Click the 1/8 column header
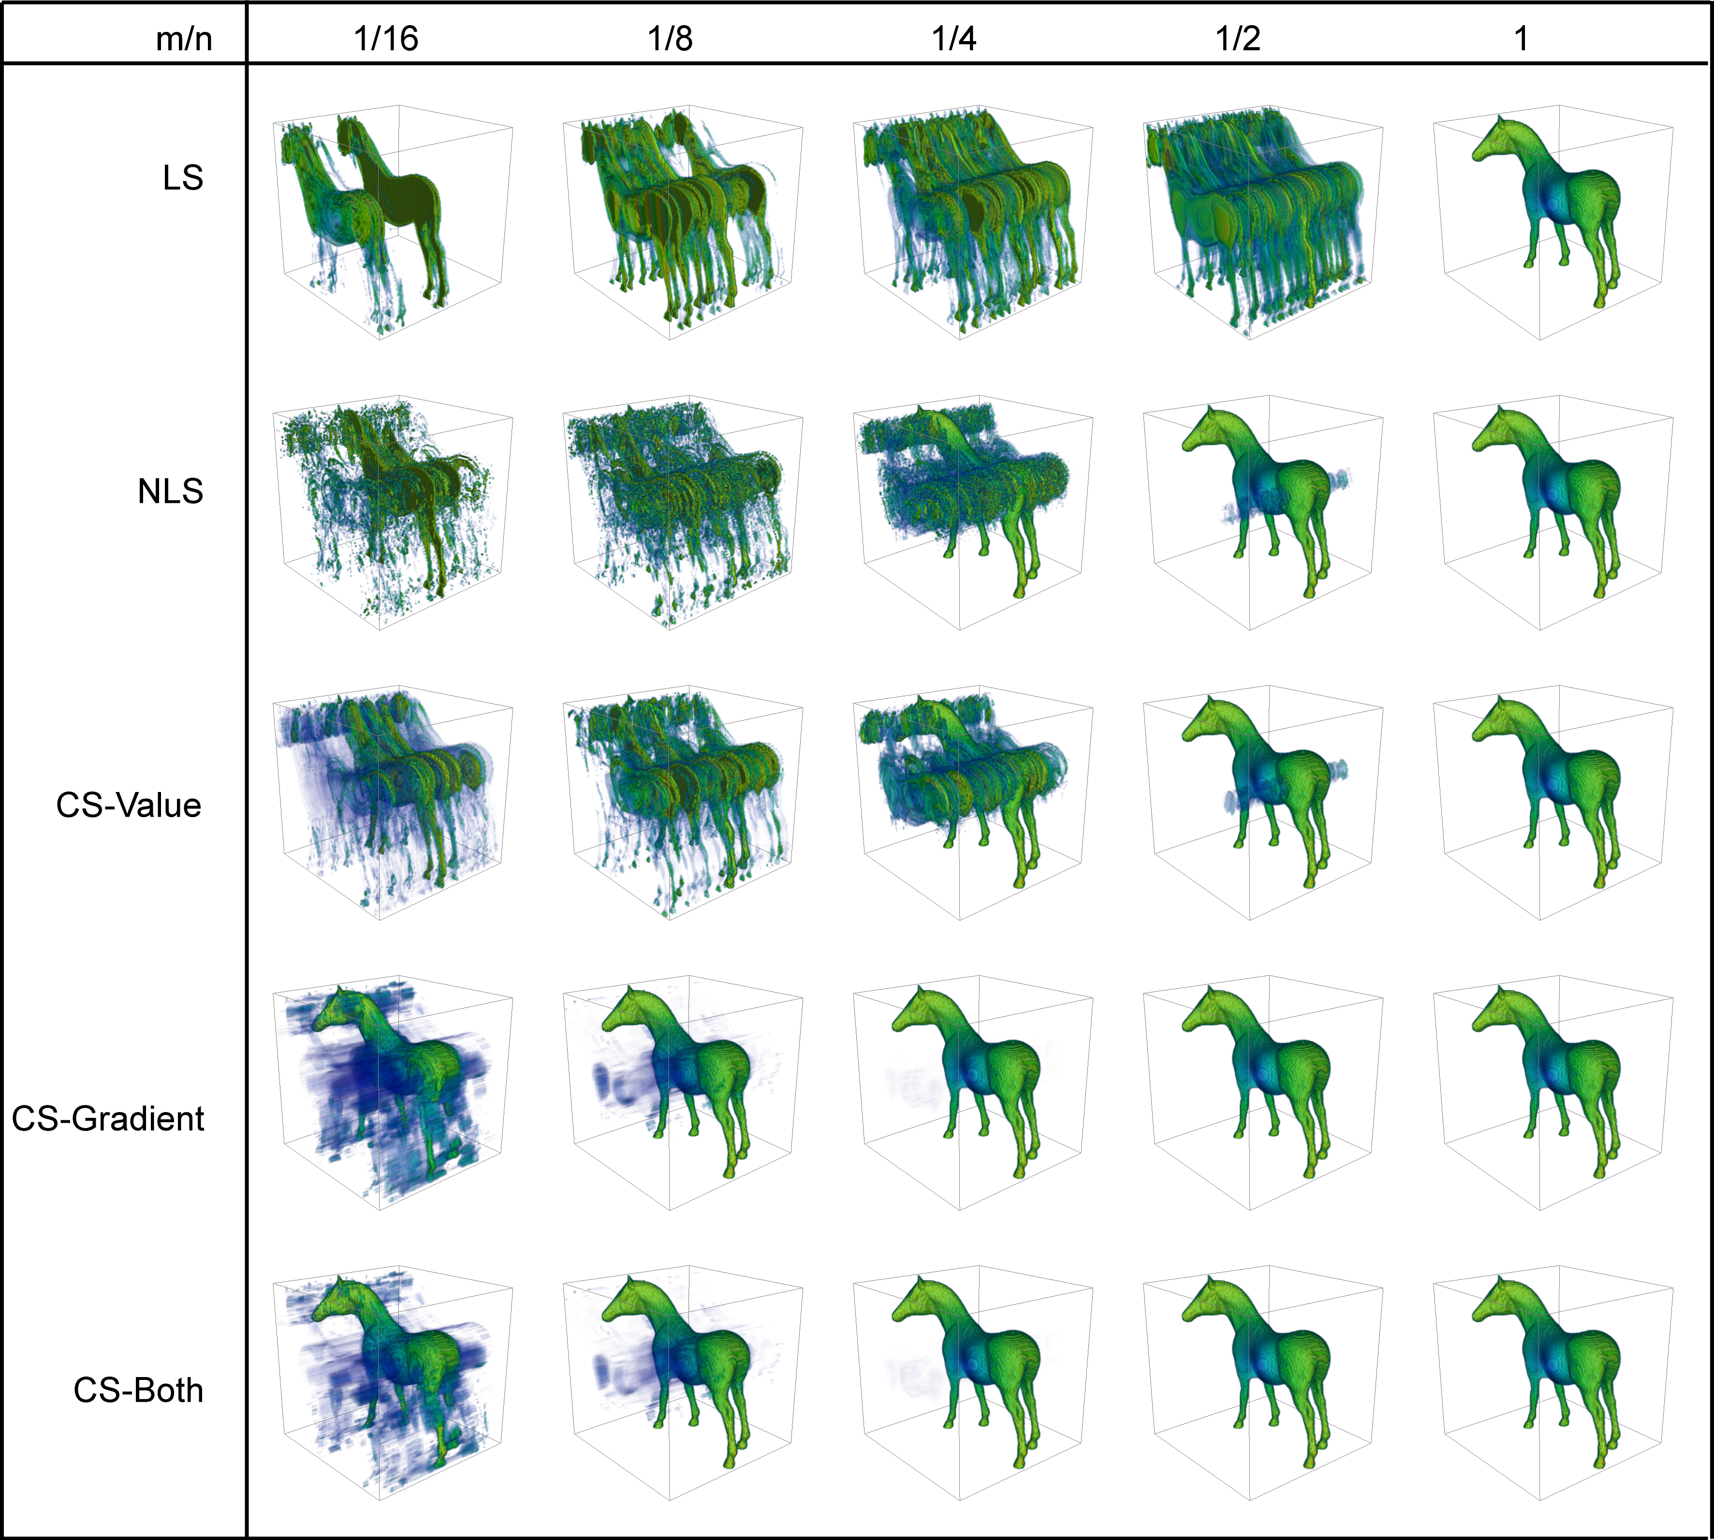 (670, 39)
